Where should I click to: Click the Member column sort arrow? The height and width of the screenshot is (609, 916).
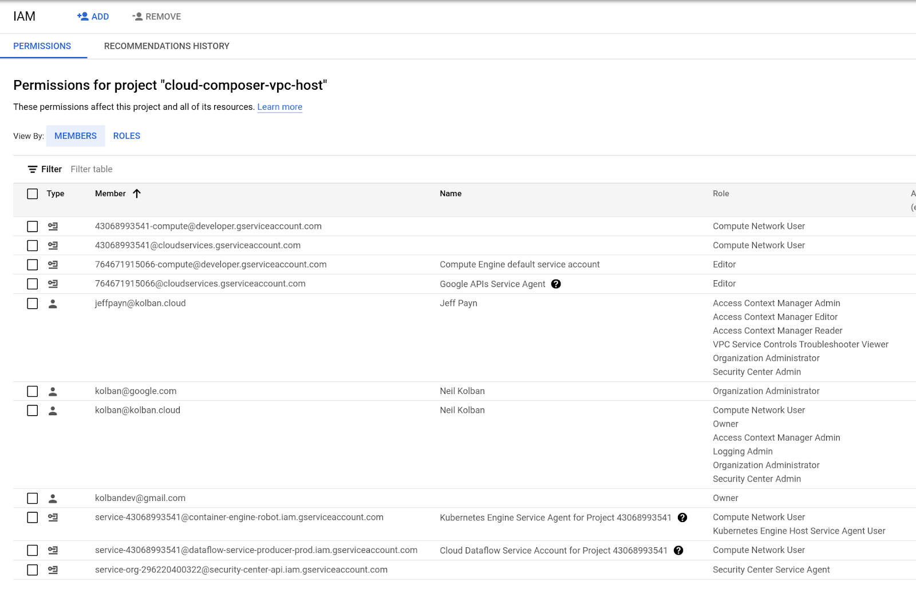[x=137, y=194]
